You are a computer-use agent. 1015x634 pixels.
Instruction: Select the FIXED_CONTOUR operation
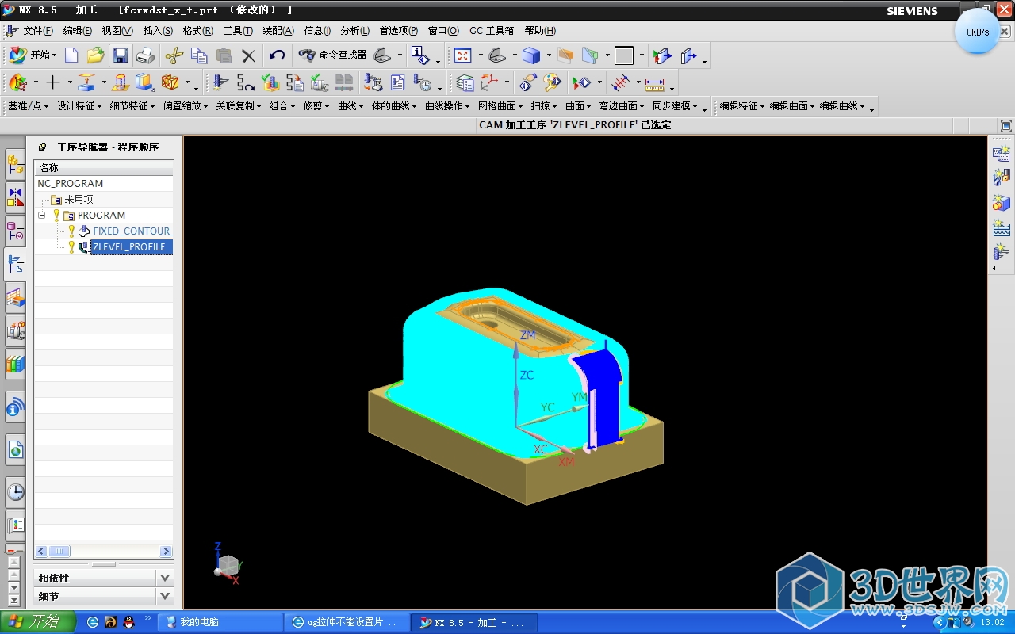132,231
